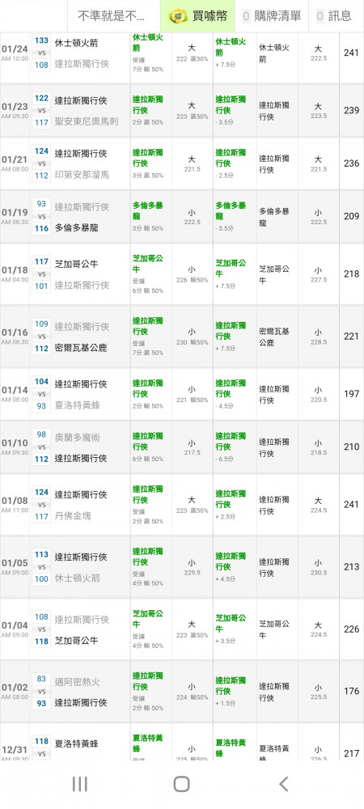
Task: Open 休士頓火箭 team link in 01/24 game
Action: 76,44
